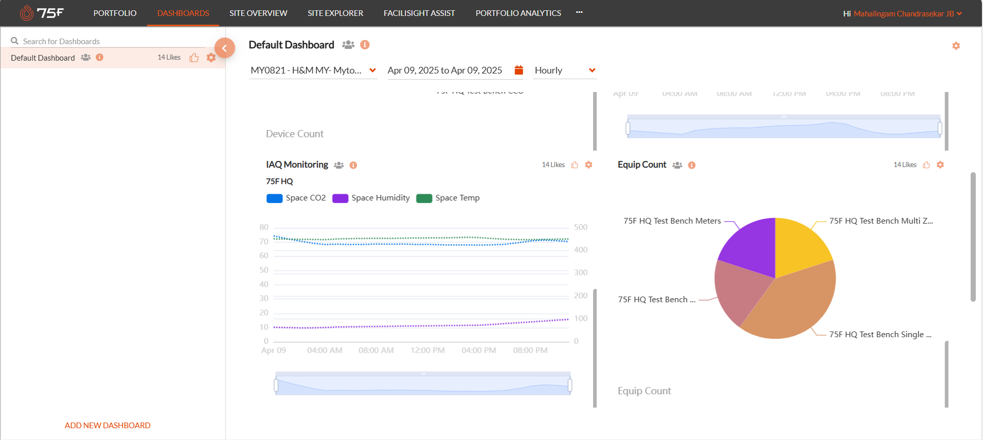
Task: Open Equip Count widget settings gear
Action: click(940, 165)
